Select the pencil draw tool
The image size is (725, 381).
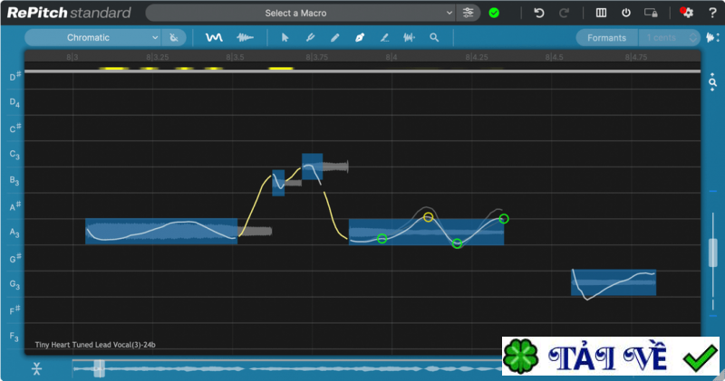[335, 37]
